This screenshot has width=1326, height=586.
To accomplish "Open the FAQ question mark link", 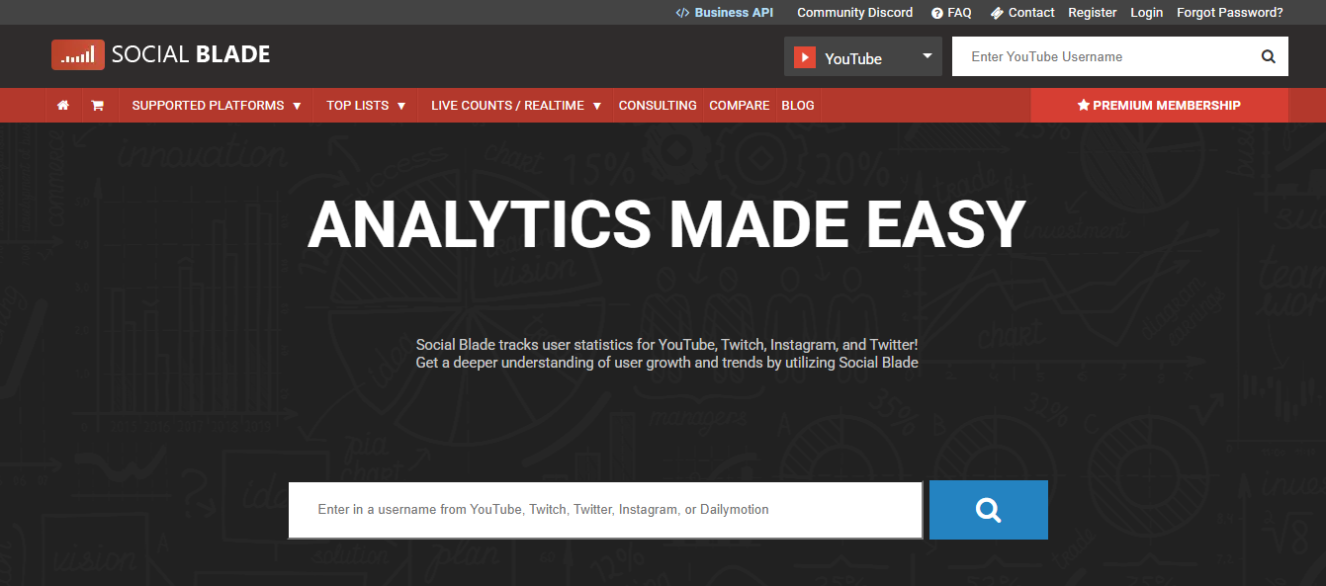I will coord(951,13).
